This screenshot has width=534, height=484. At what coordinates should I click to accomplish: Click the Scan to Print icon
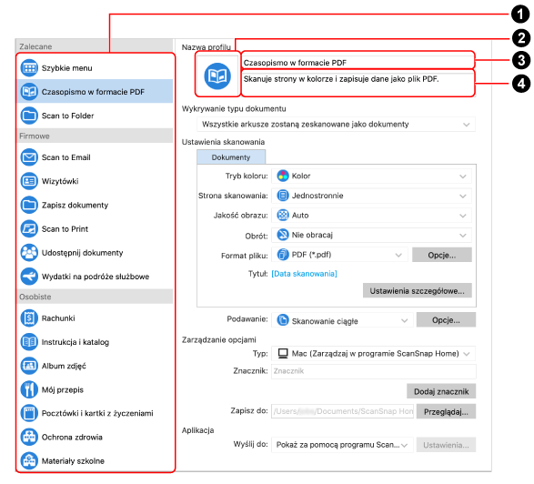click(x=29, y=229)
